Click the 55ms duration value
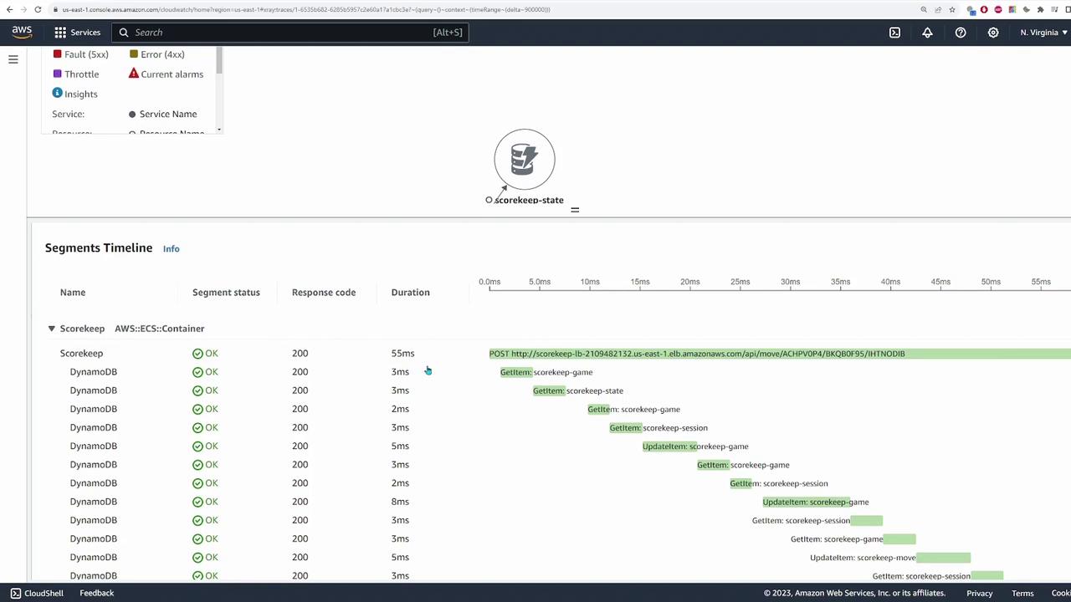 click(x=402, y=354)
